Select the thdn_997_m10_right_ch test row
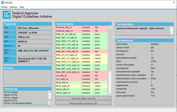Viewport: 177px width, 112px height. [x=82, y=65]
